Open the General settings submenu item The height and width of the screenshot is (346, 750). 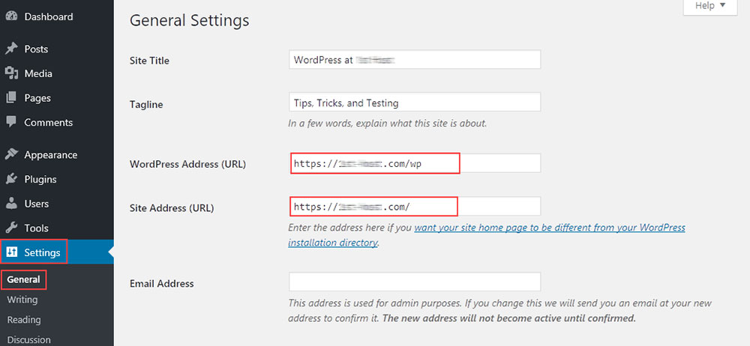tap(23, 279)
